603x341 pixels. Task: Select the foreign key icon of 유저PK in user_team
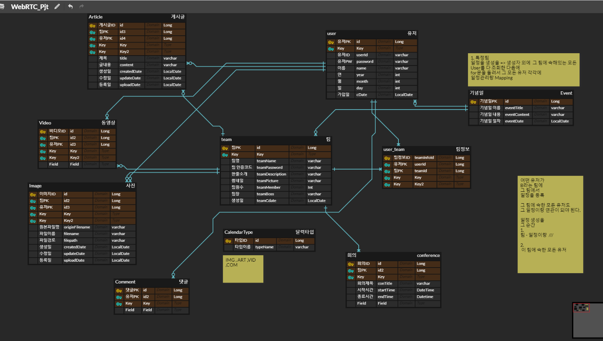point(387,165)
